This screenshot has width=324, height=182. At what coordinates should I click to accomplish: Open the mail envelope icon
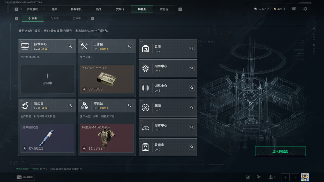tap(294, 9)
